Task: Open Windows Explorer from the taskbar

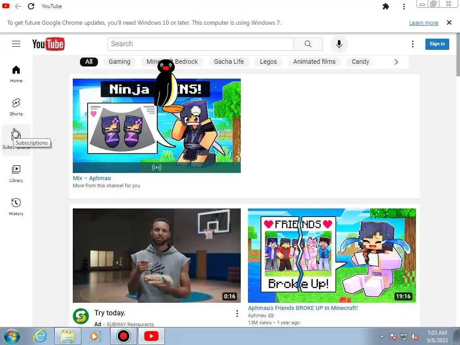Action: pyautogui.click(x=68, y=336)
